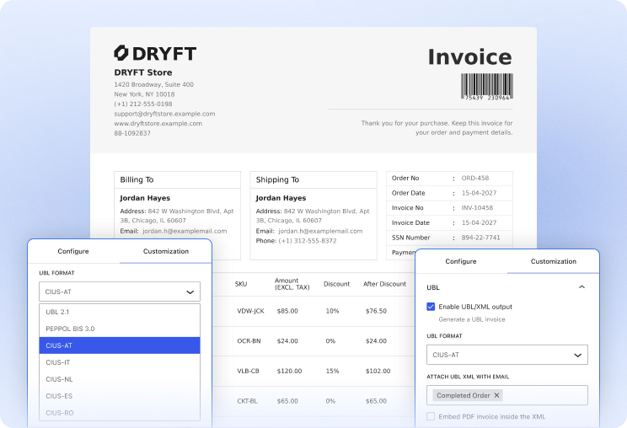Click SSN number 894-22-7741

(x=480, y=238)
